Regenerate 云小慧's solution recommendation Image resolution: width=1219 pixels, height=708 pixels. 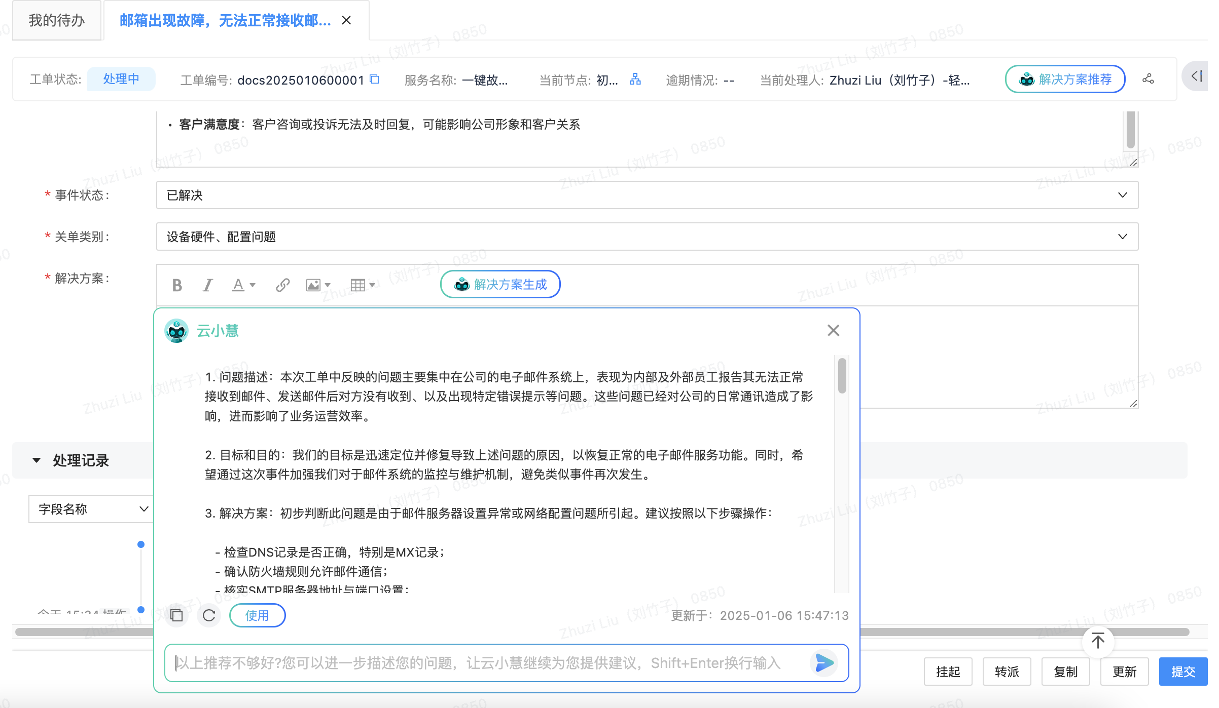click(x=209, y=615)
